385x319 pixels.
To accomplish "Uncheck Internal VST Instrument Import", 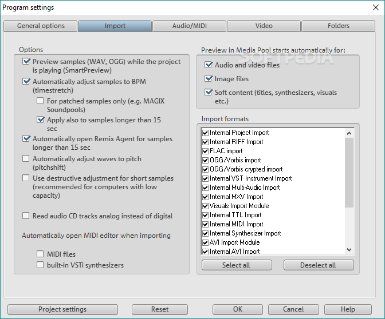I will tap(205, 178).
